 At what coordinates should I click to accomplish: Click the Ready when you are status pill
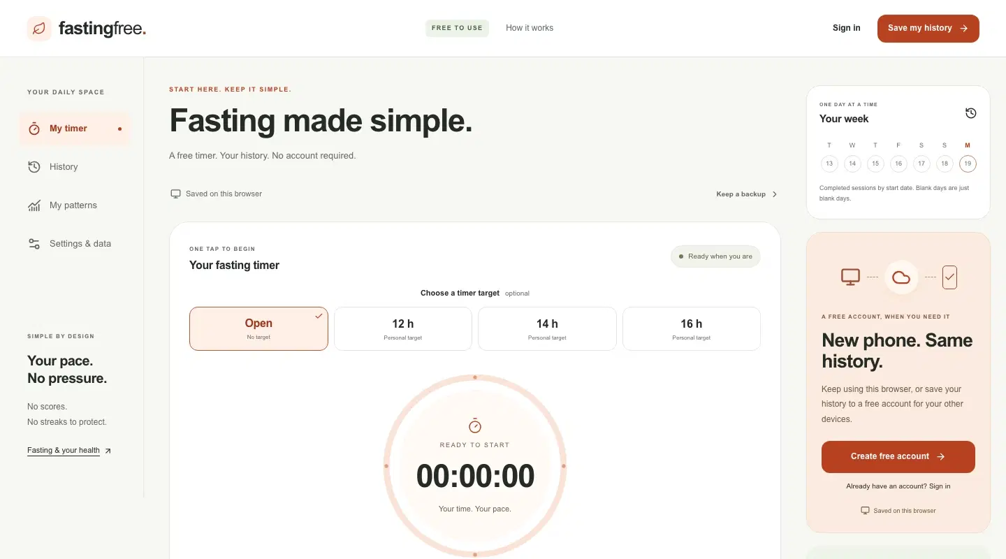(715, 256)
